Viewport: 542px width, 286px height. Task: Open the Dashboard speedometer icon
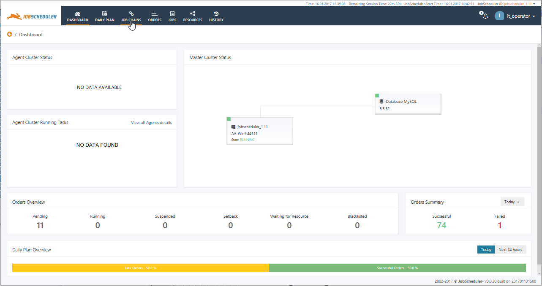coord(77,13)
